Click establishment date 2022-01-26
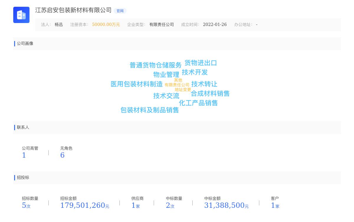Viewport: 354px width, 222px height. click(215, 25)
